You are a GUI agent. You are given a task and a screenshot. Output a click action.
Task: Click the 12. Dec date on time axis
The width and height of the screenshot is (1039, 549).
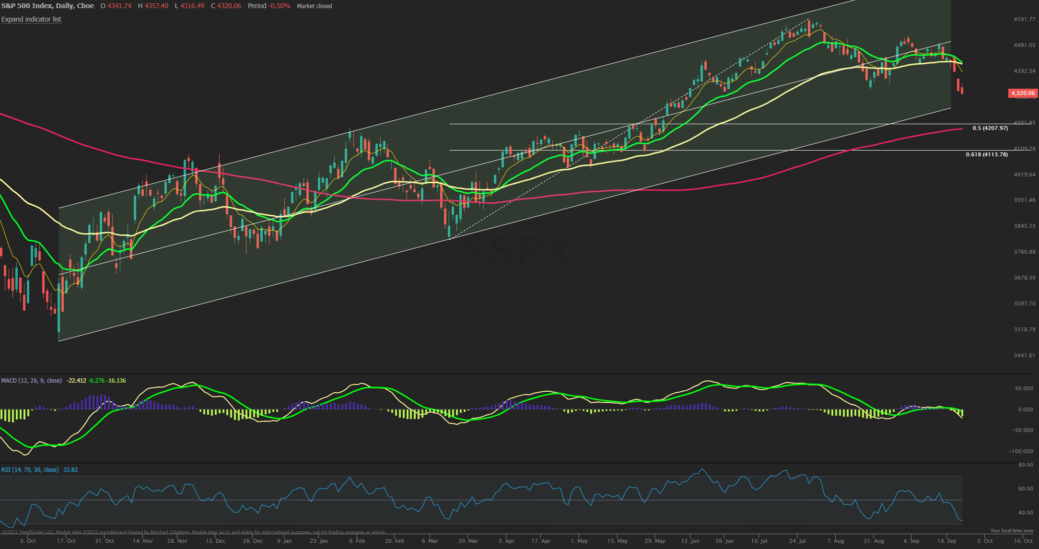click(x=215, y=541)
